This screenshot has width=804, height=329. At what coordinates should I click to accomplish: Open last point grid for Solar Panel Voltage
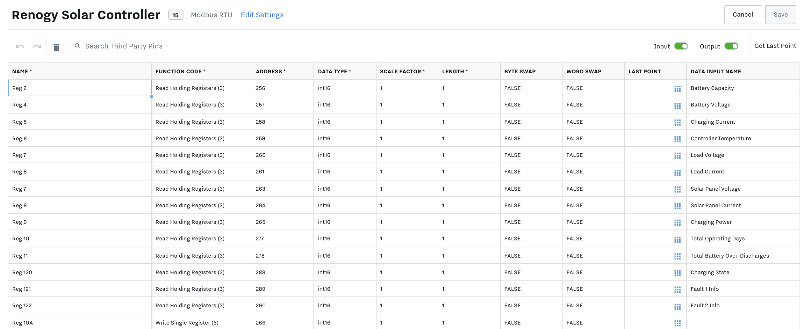click(x=677, y=189)
